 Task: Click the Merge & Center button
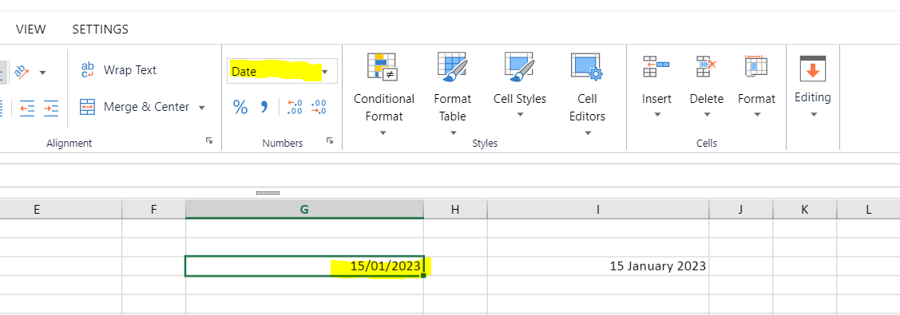point(134,107)
